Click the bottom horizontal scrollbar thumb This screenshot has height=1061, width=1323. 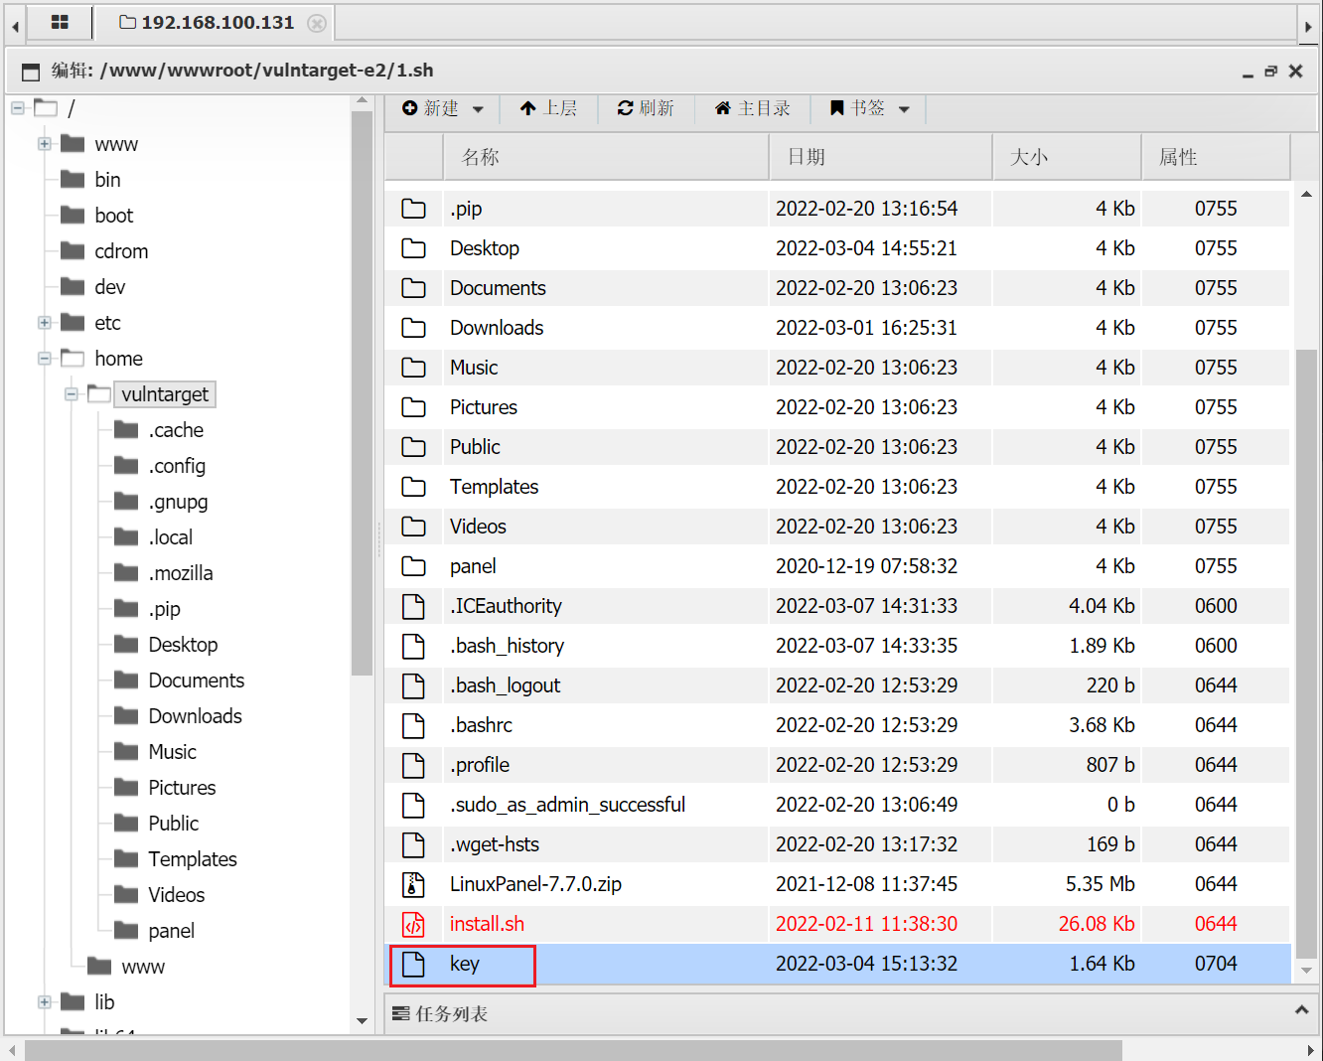(573, 1050)
